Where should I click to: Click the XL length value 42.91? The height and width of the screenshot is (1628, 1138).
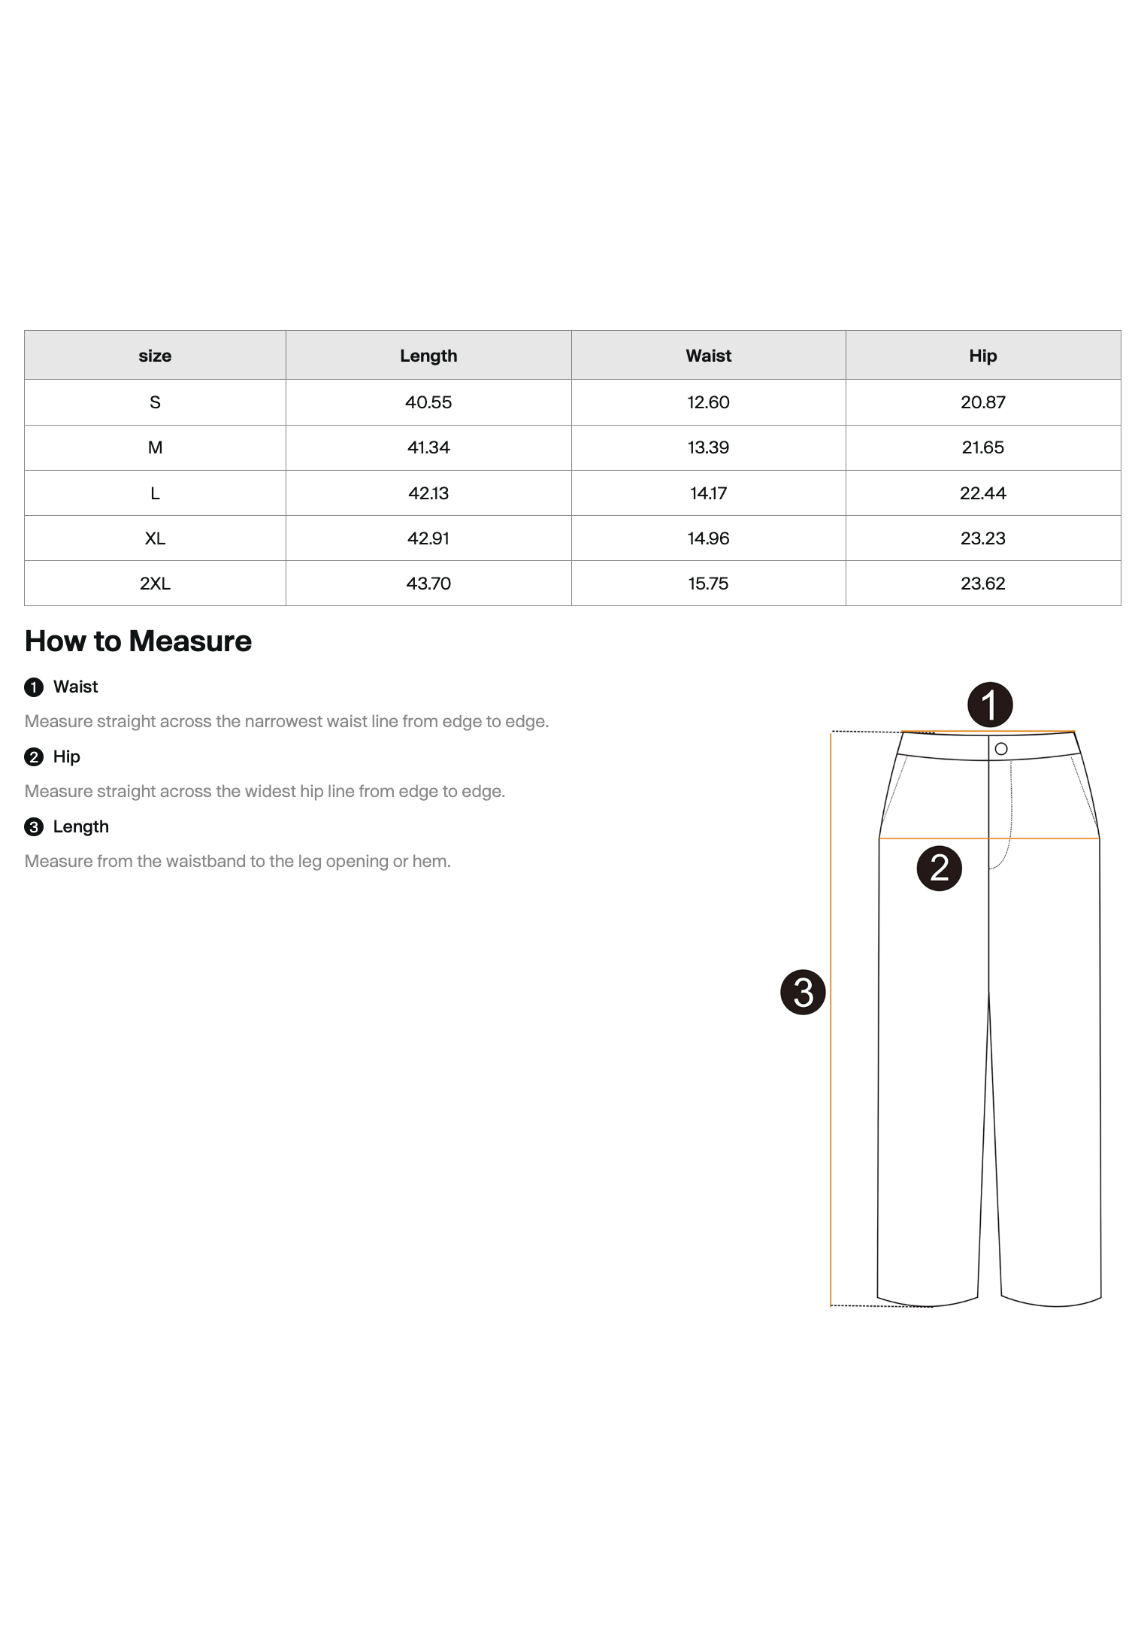[428, 538]
